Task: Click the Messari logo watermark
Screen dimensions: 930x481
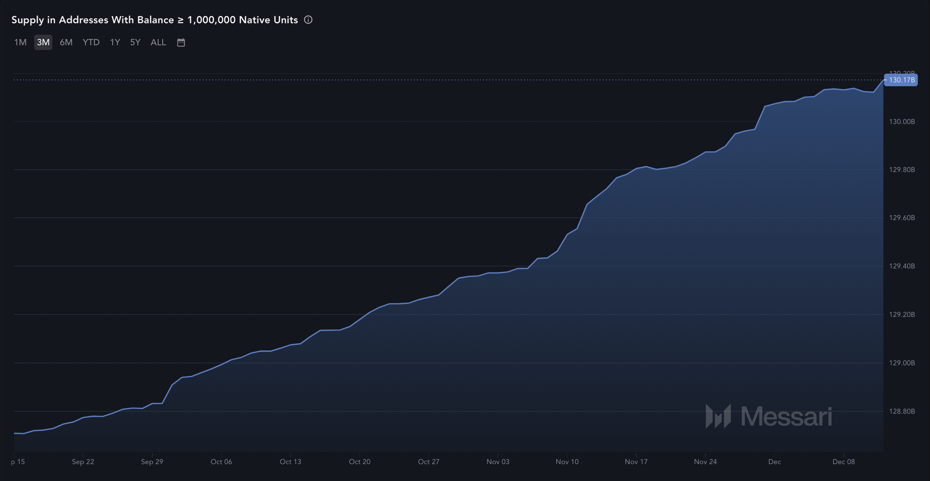Action: pyautogui.click(x=768, y=416)
